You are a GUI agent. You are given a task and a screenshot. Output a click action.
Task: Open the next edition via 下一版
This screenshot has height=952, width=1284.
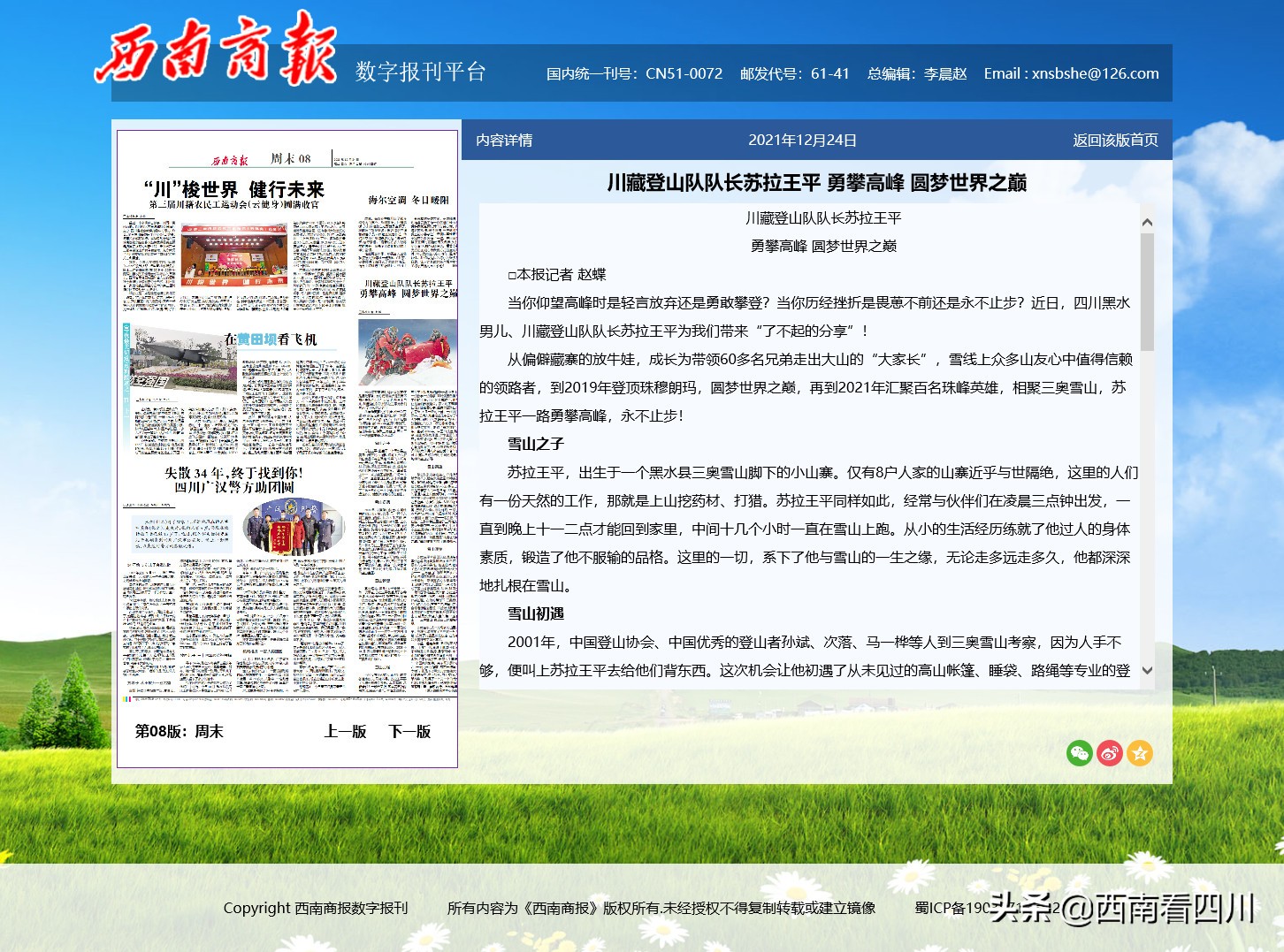pyautogui.click(x=408, y=732)
